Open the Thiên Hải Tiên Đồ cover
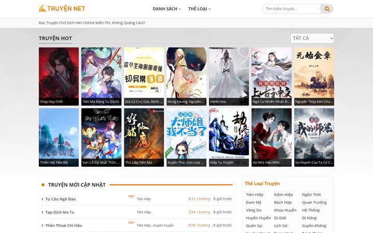This screenshot has height=233, width=373. (x=59, y=137)
